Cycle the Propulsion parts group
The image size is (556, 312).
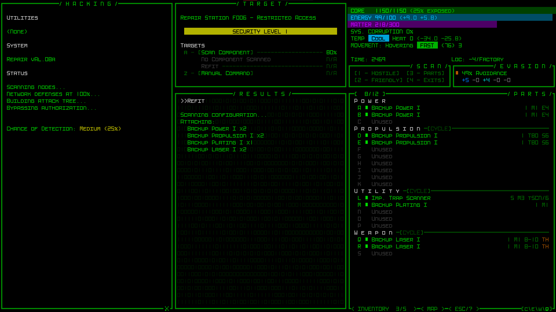439,129
